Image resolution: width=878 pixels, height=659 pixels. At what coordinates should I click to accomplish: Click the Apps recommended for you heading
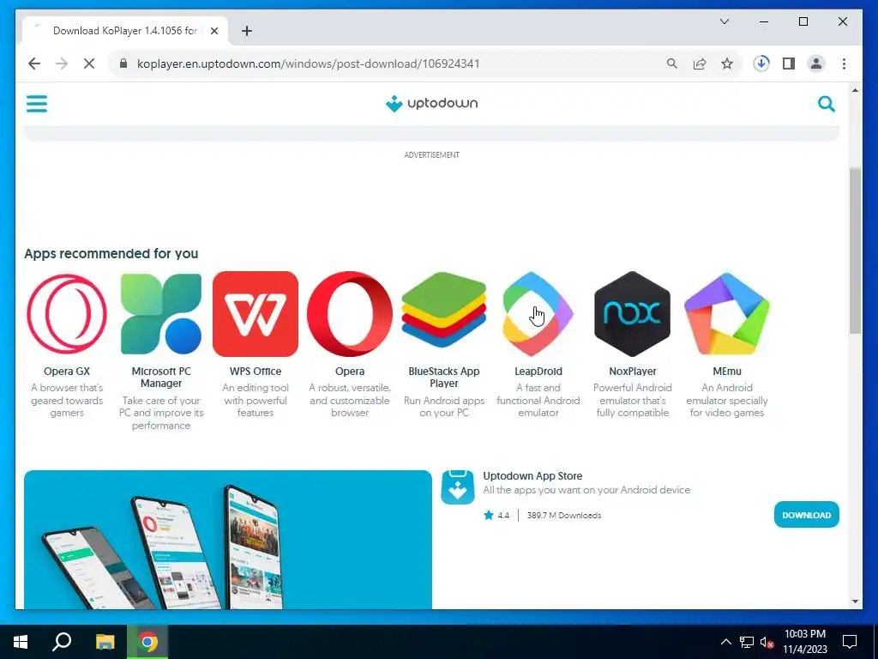[111, 253]
